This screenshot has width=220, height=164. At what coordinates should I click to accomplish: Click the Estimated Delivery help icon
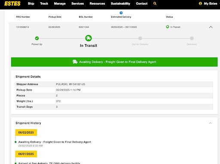121,13
